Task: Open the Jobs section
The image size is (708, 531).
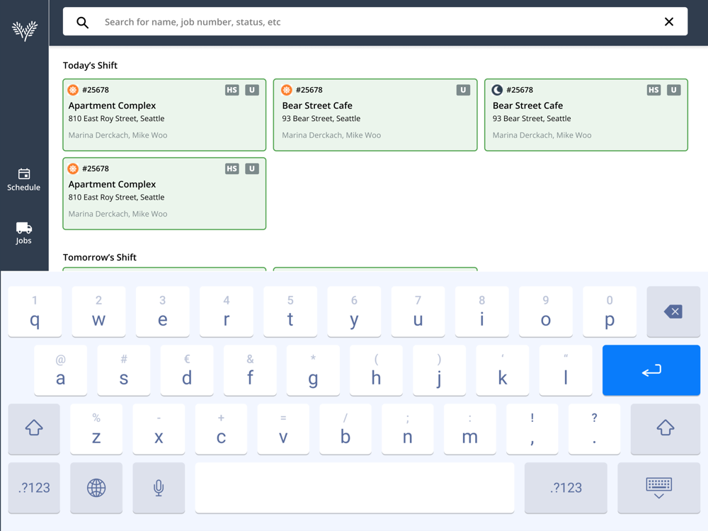Action: [24, 234]
